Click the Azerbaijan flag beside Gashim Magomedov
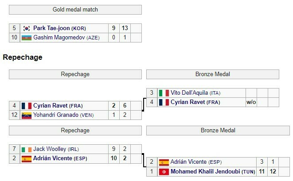The image size is (293, 181). (x=27, y=38)
